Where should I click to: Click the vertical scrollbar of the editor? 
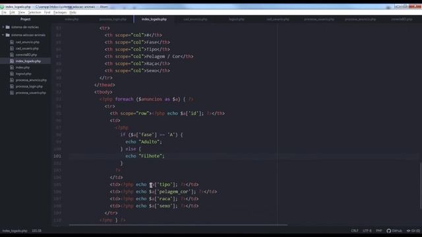421,186
